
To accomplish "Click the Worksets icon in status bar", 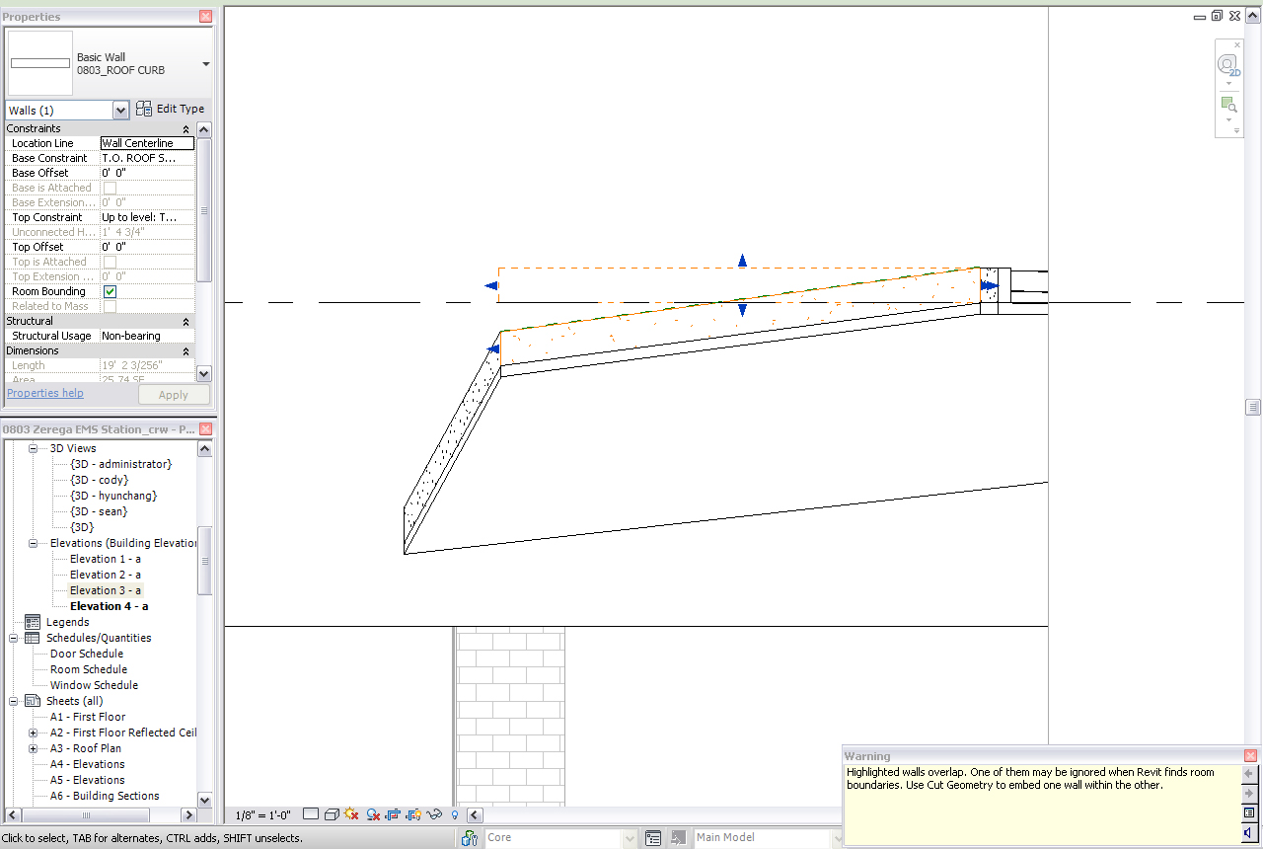I will click(x=471, y=838).
